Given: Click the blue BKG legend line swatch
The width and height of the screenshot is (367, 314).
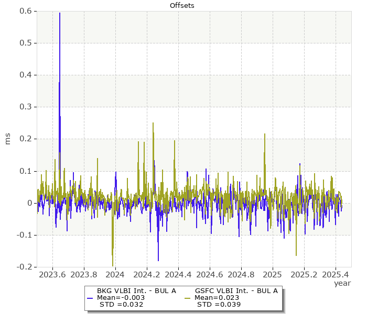Looking at the screenshot, I should pyautogui.click(x=90, y=298).
